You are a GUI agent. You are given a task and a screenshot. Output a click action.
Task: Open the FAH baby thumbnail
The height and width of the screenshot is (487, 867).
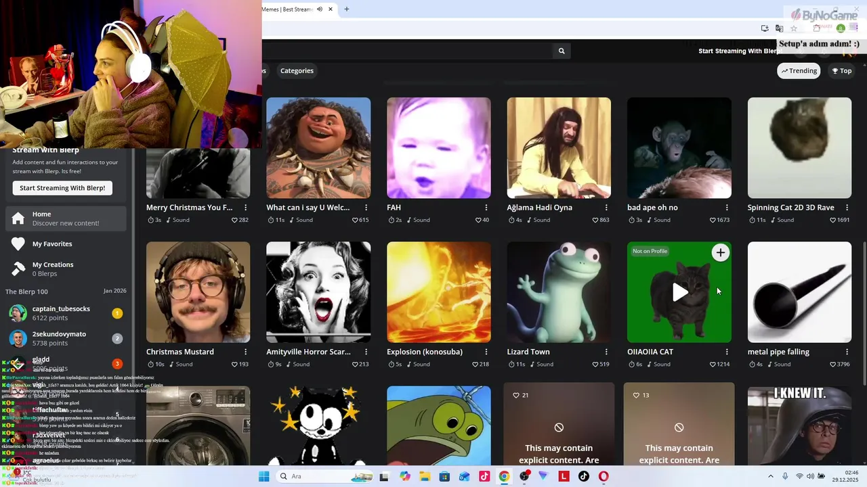pyautogui.click(x=439, y=148)
